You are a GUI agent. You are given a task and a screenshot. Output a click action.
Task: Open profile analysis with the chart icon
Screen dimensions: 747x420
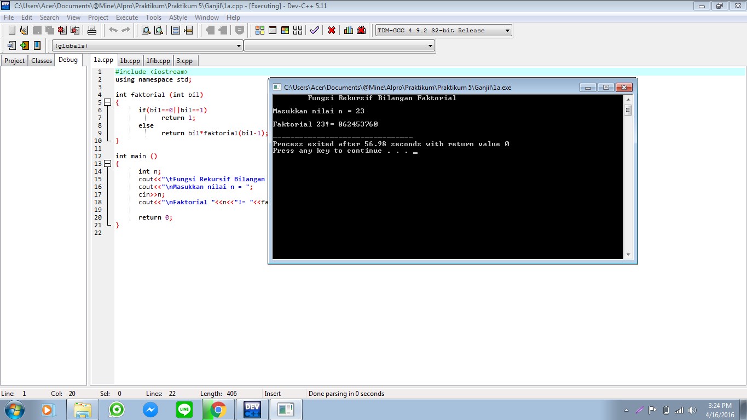(348, 30)
